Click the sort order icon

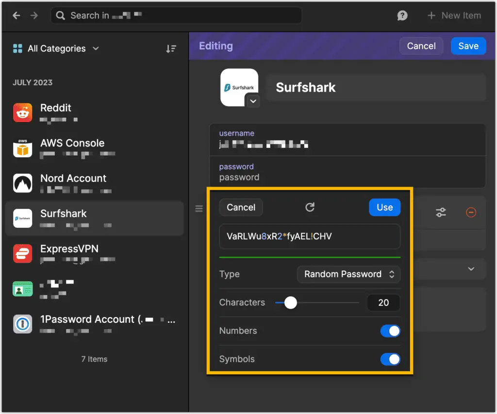171,48
